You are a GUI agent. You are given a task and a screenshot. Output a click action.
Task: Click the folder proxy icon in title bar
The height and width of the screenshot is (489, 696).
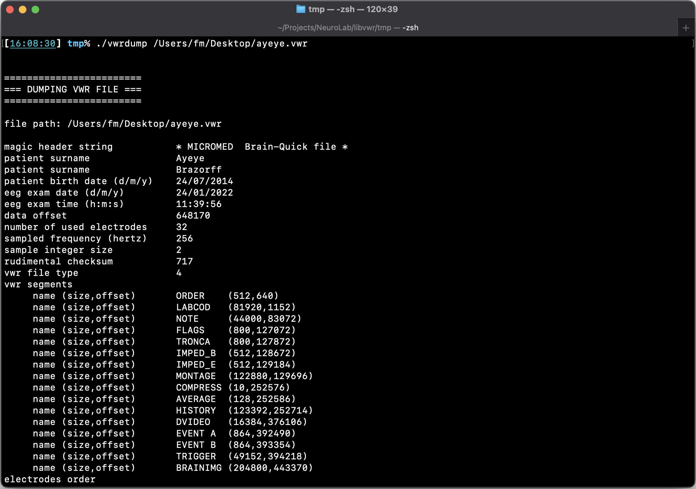click(x=301, y=9)
